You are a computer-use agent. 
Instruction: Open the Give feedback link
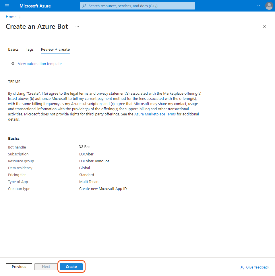257,267
